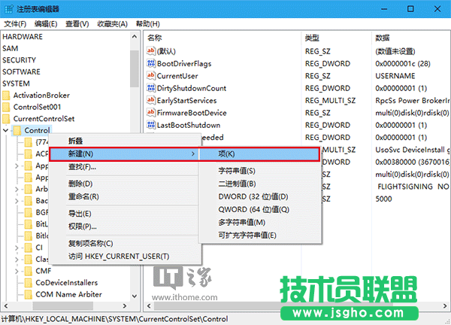
Task: Open the 文件(F) menu
Action: [x=15, y=24]
